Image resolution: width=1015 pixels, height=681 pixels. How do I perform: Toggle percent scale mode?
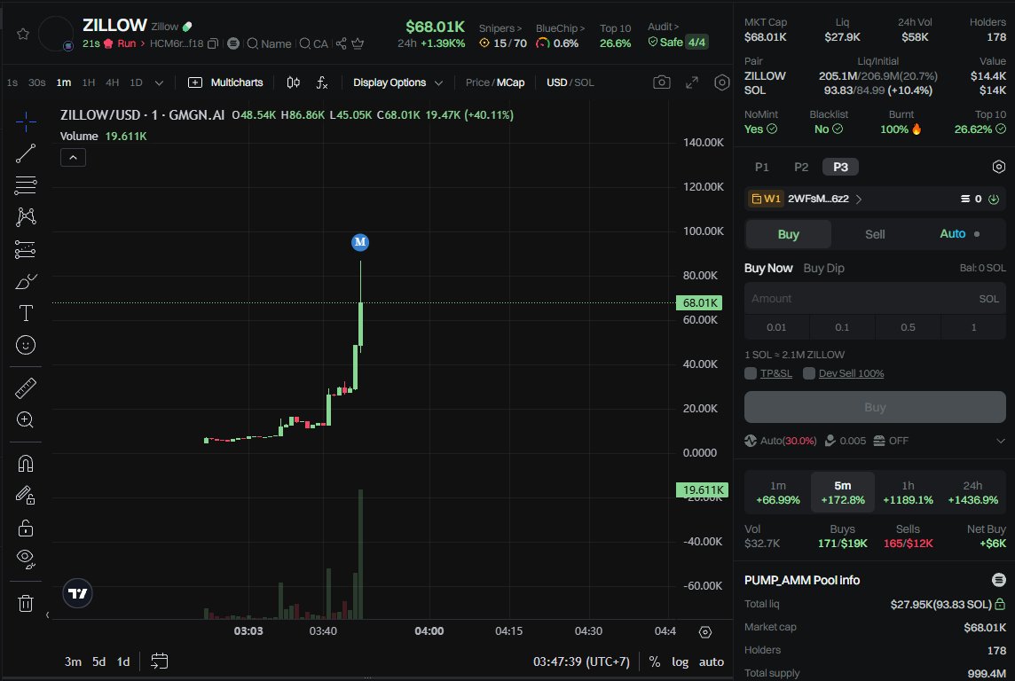coord(655,661)
